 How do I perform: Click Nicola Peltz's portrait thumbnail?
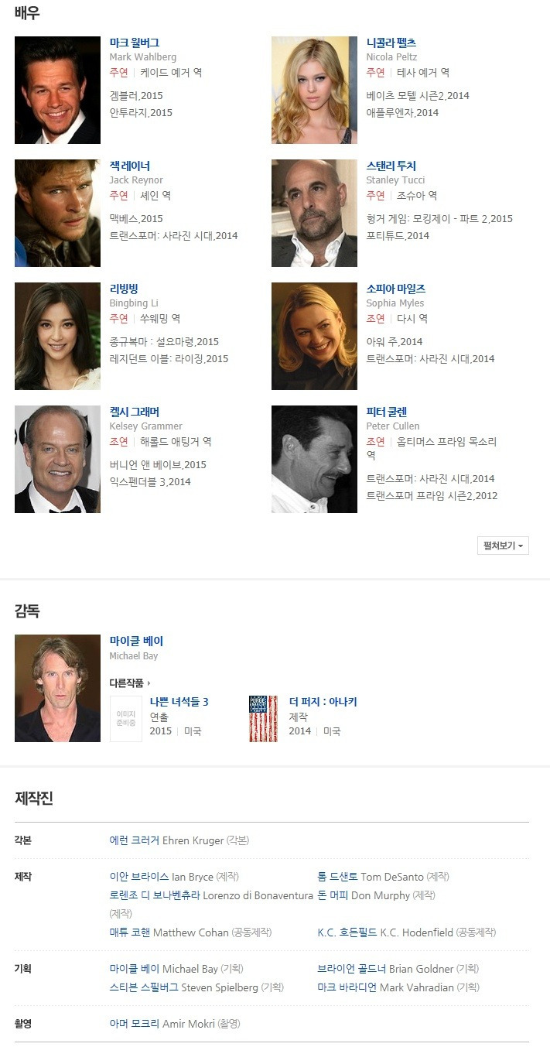[314, 90]
